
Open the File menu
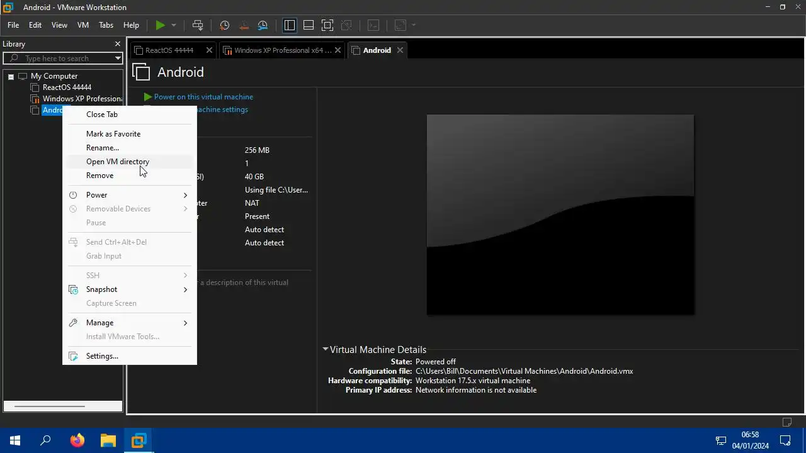coord(13,25)
